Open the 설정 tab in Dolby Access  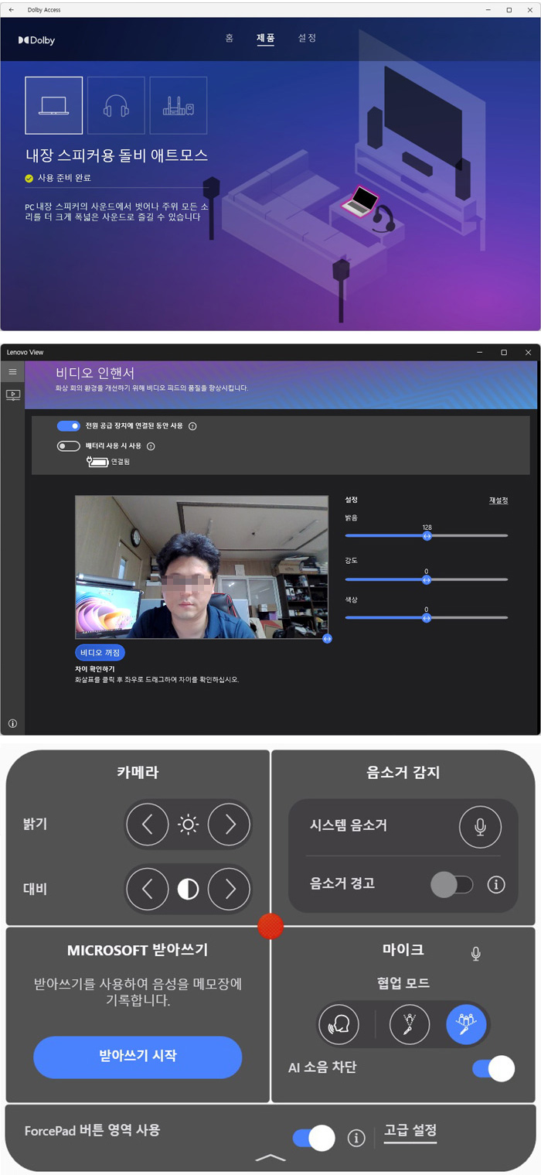coord(307,38)
